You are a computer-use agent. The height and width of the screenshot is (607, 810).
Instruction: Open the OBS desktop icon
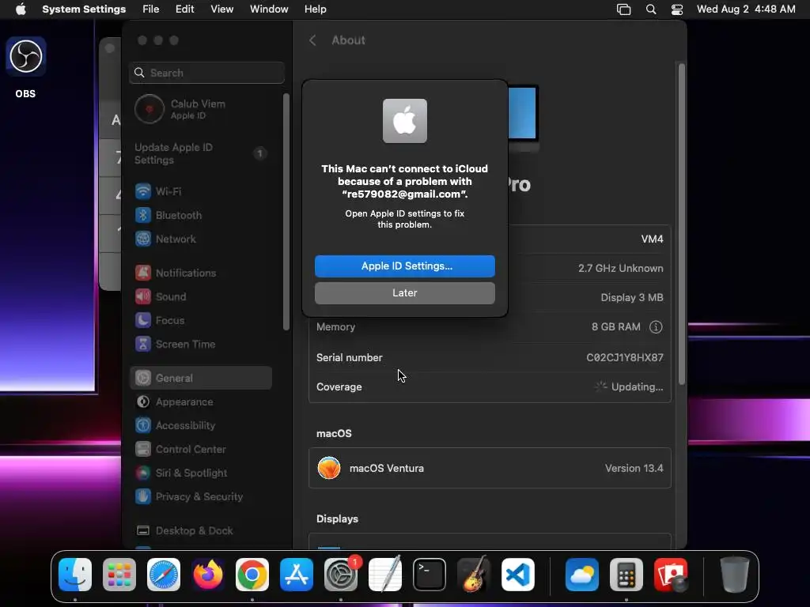[26, 57]
